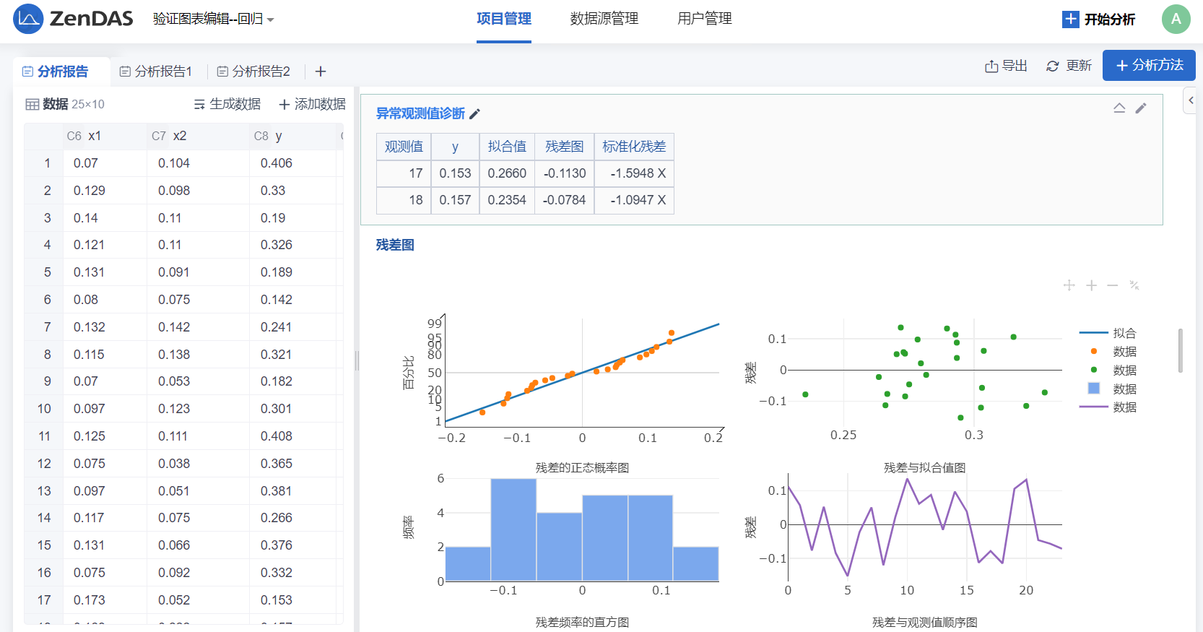Click the 生成数据 button
This screenshot has width=1203, height=632.
(x=227, y=104)
